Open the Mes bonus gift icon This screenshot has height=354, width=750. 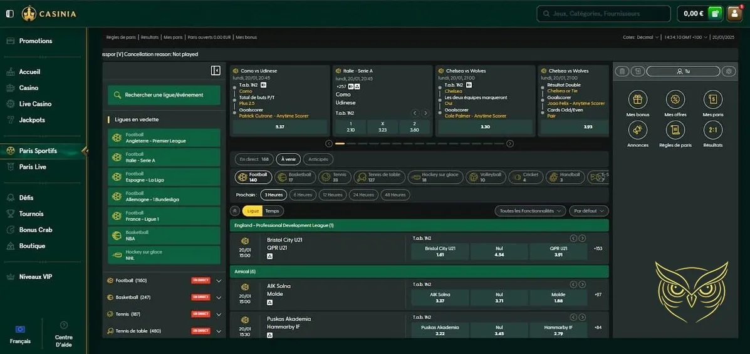(638, 99)
